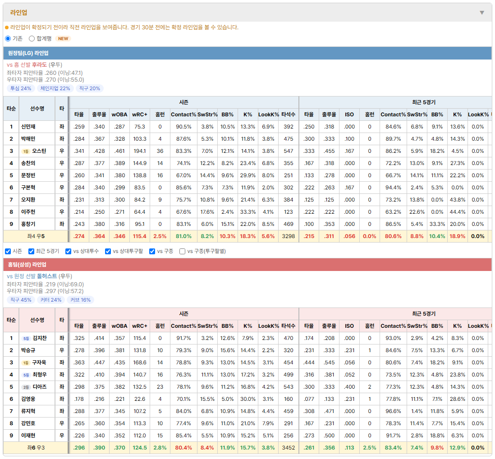The image size is (495, 459).
Task: Click the 1등 badge beside 오스틴
Action: click(x=26, y=151)
